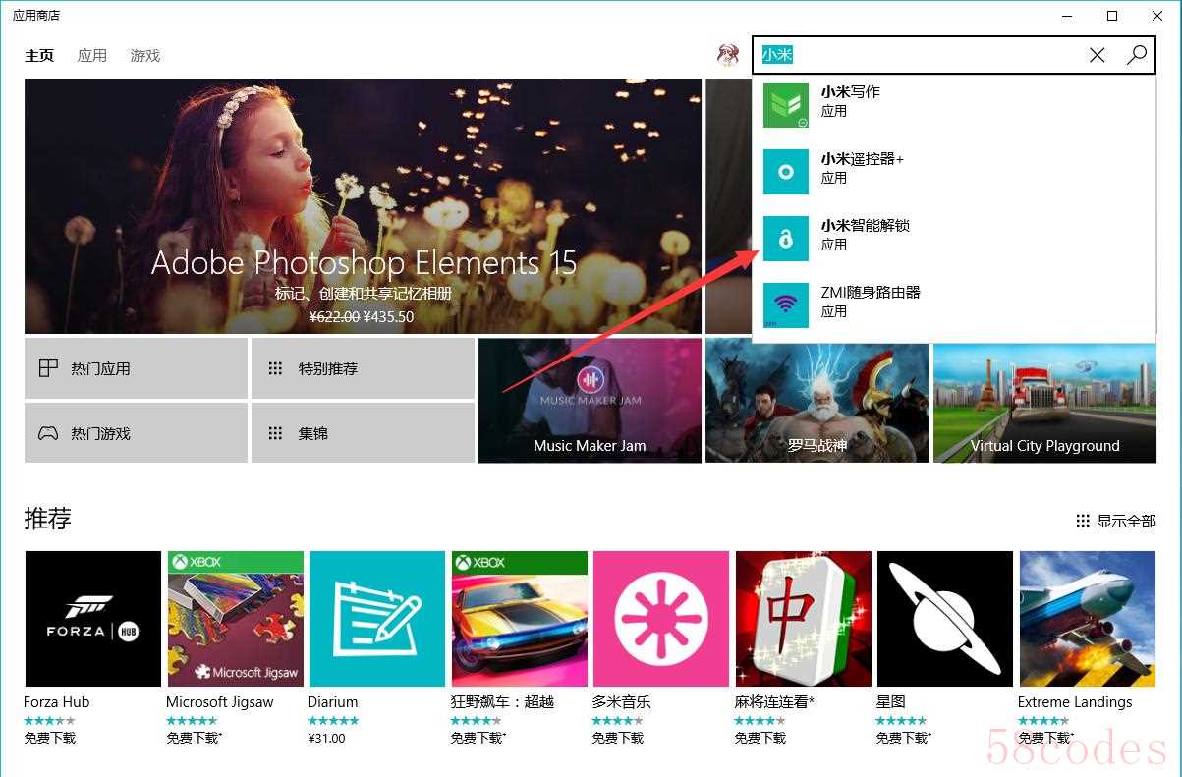Open the user account avatar
This screenshot has width=1182, height=777.
(728, 55)
